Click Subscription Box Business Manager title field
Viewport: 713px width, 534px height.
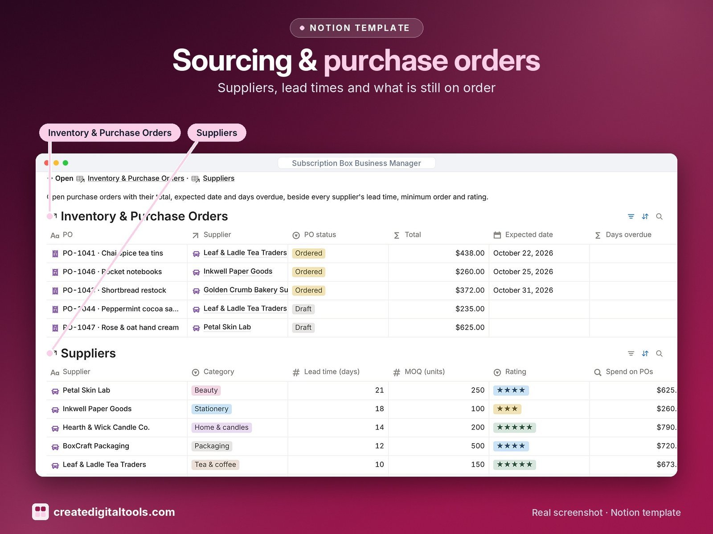pos(356,163)
